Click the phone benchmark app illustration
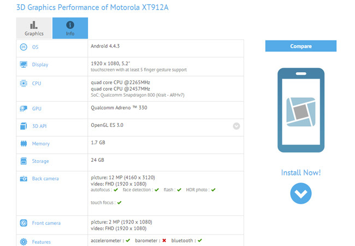355x246 pixels. (x=301, y=110)
